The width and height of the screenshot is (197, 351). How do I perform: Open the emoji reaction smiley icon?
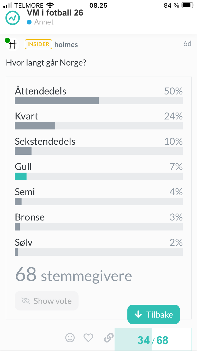tap(70, 338)
